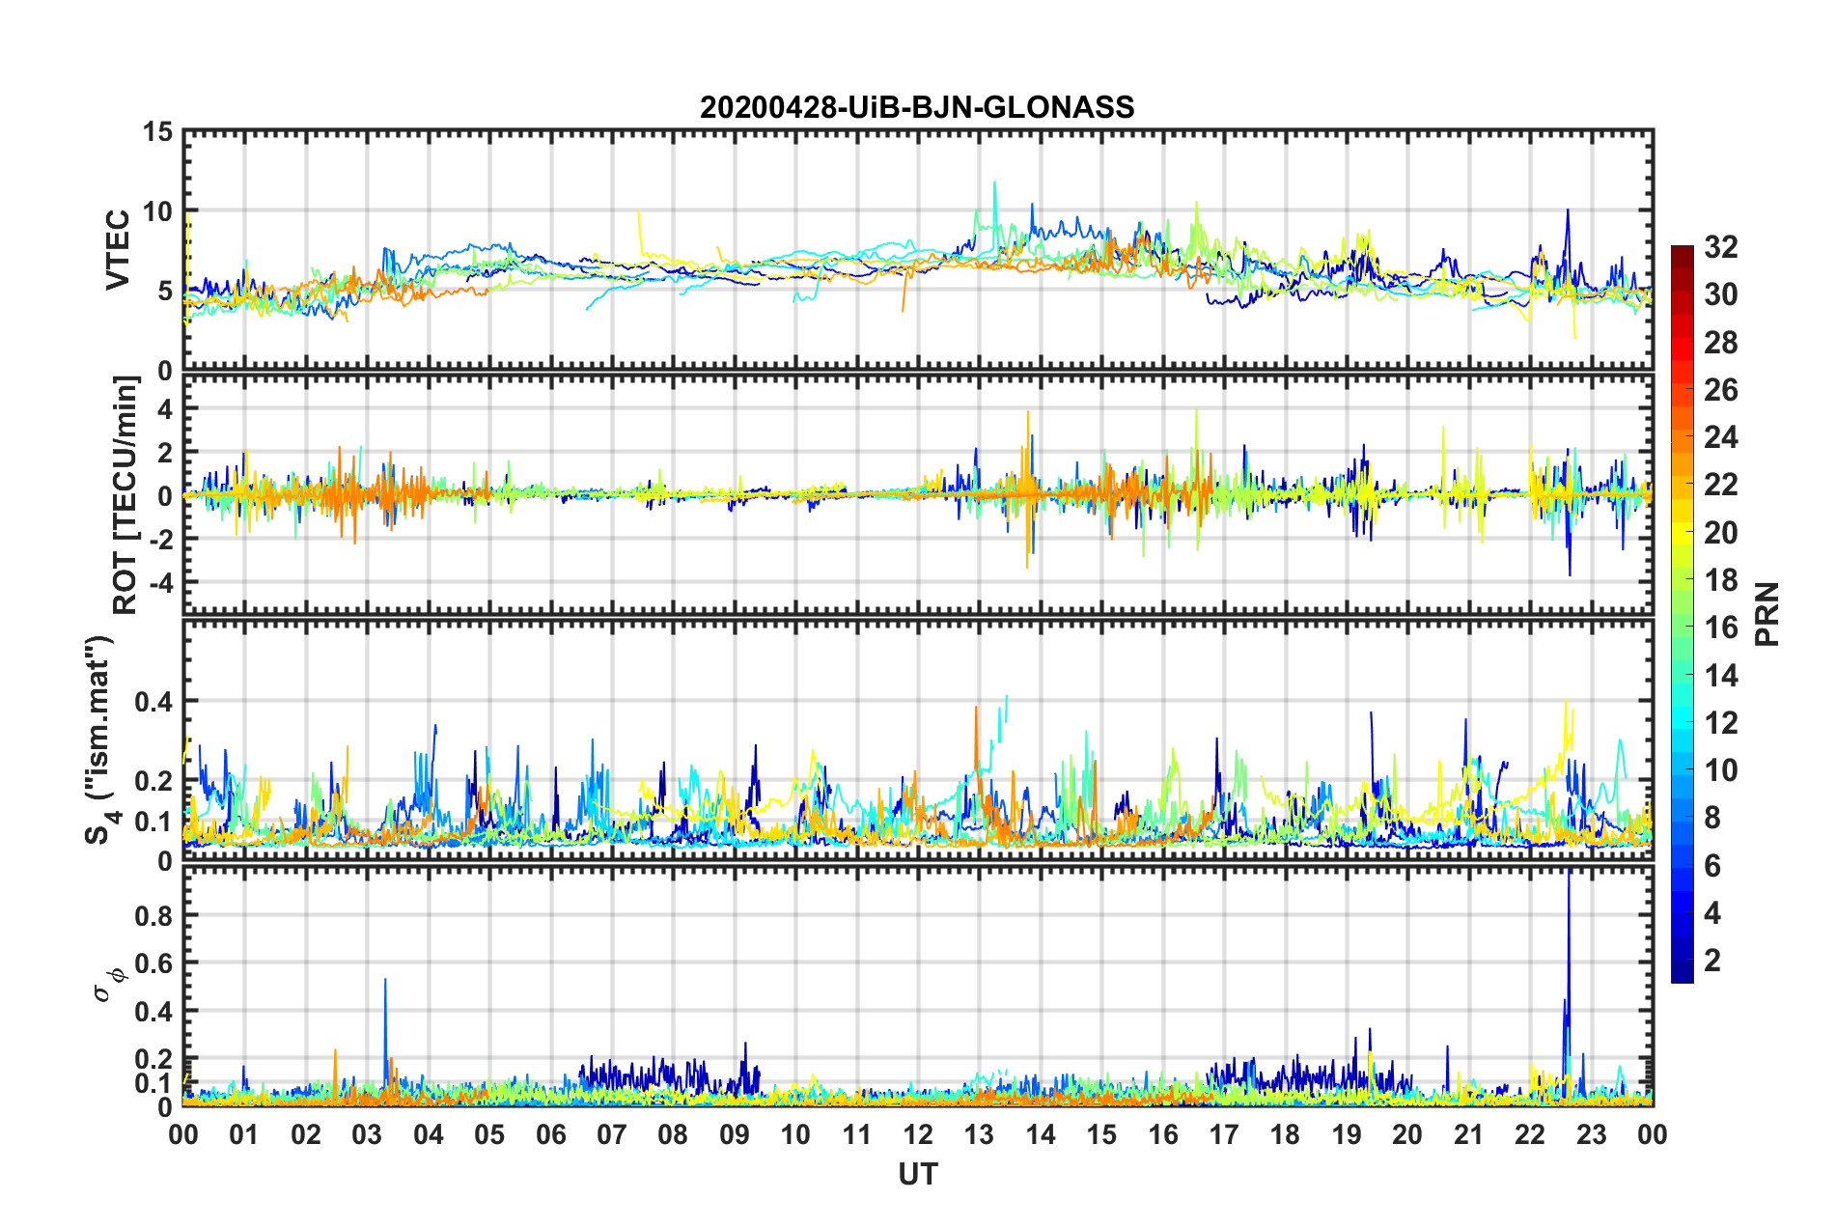
Task: Click VTEC y-axis tick 15
Action: coord(157,131)
